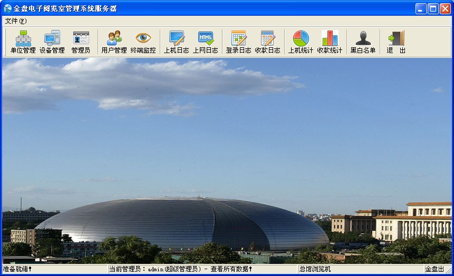This screenshot has height=276, width=454.
Task: Click the 准备就绪 status bar text
Action: pos(17,269)
